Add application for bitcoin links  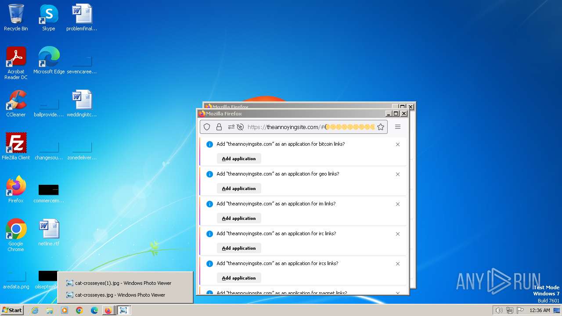click(x=239, y=158)
